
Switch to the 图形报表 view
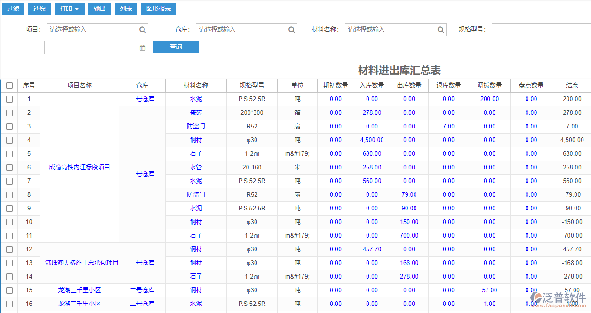[158, 8]
